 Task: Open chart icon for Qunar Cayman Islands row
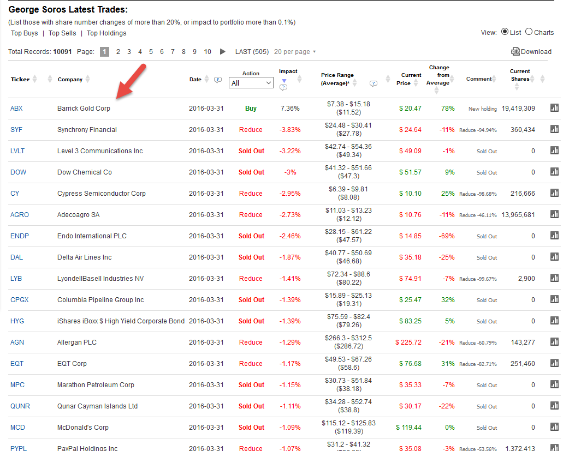(x=554, y=406)
